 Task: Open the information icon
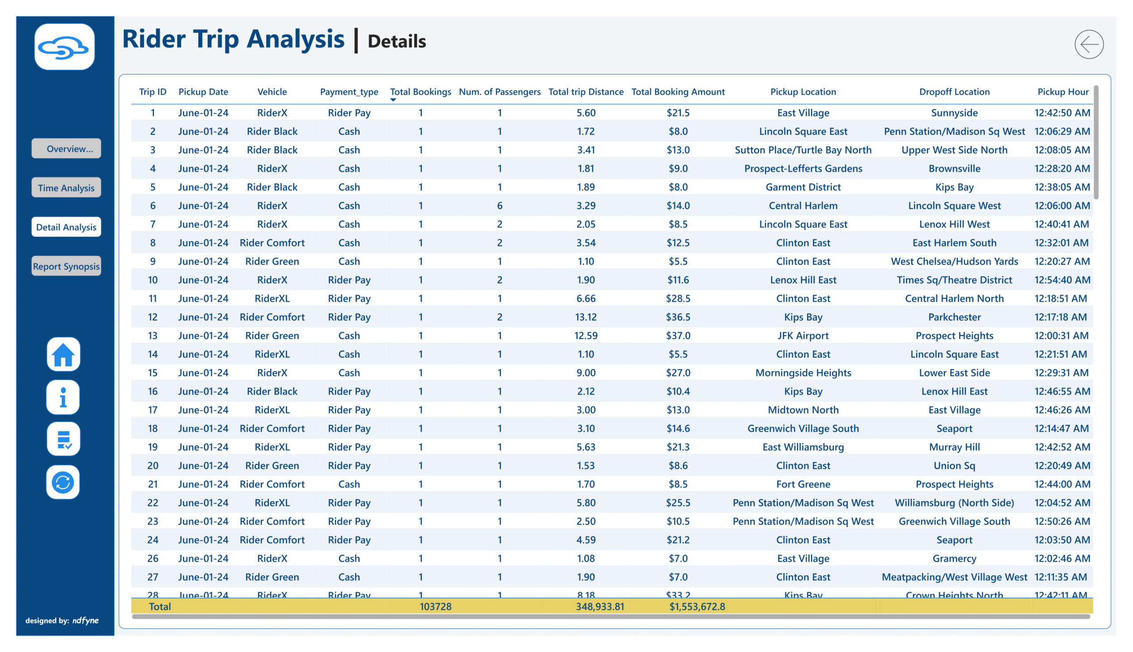click(x=63, y=397)
